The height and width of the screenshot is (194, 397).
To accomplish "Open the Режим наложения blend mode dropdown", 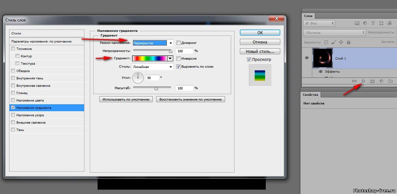I will [x=171, y=43].
